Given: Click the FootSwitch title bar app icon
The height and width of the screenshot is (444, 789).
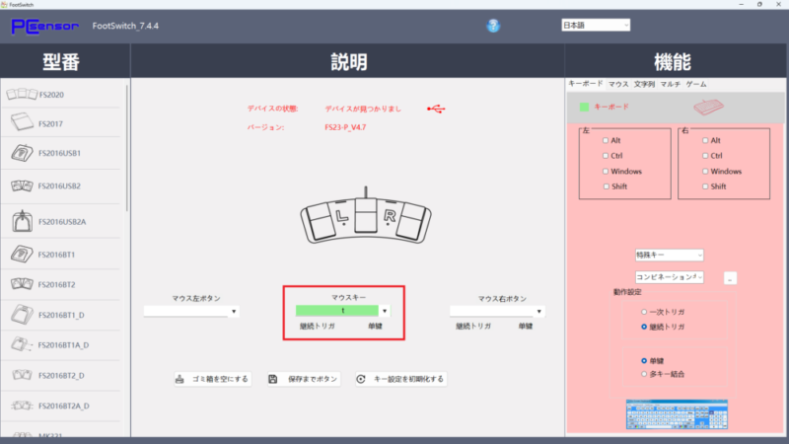Looking at the screenshot, I should tap(4, 5).
